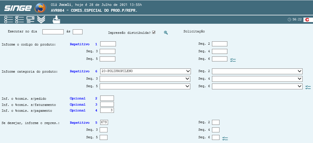Screen dimensions: 313x143
Task: Click the triple chevron down icon
Action: [41, 20]
